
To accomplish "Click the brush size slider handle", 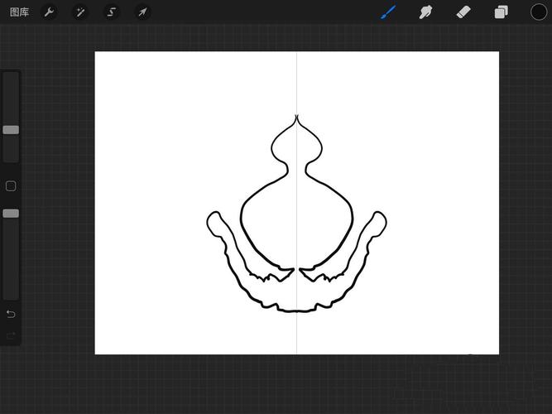I will (11, 130).
